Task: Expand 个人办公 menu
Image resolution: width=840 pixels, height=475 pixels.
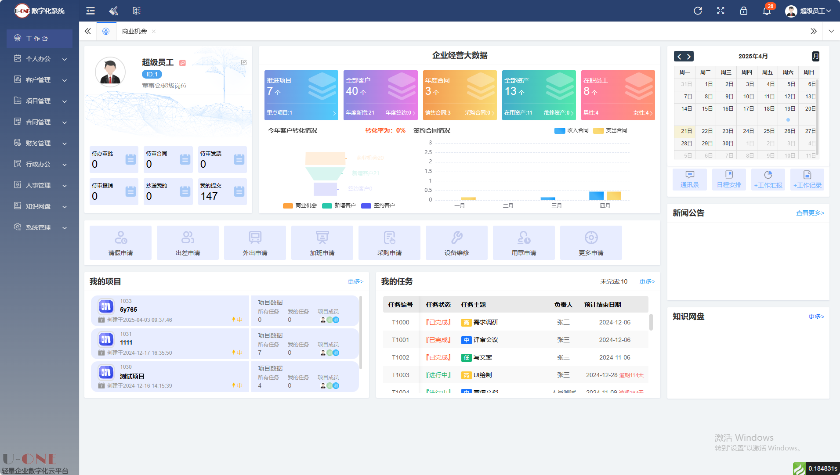Action: tap(40, 59)
